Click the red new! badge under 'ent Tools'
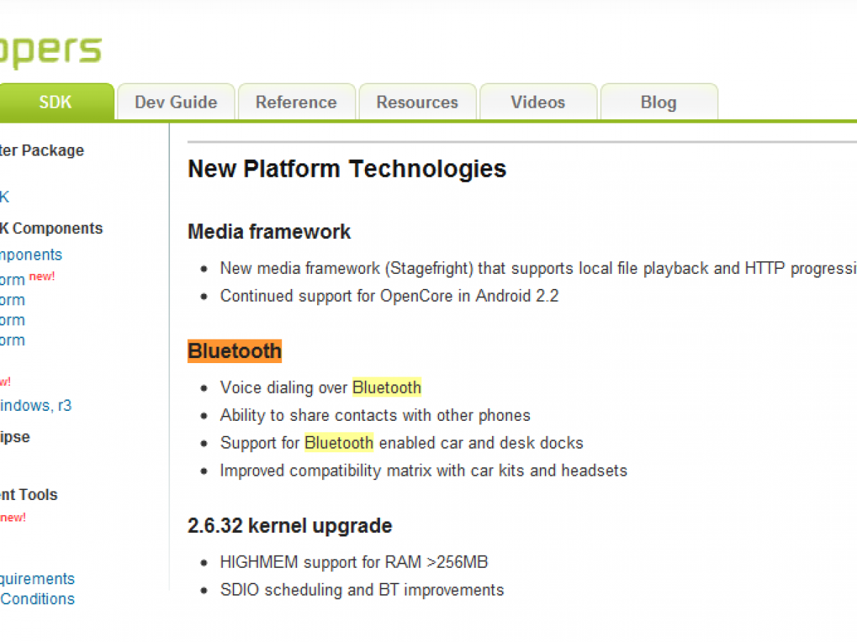Image resolution: width=857 pixels, height=642 pixels. point(13,518)
